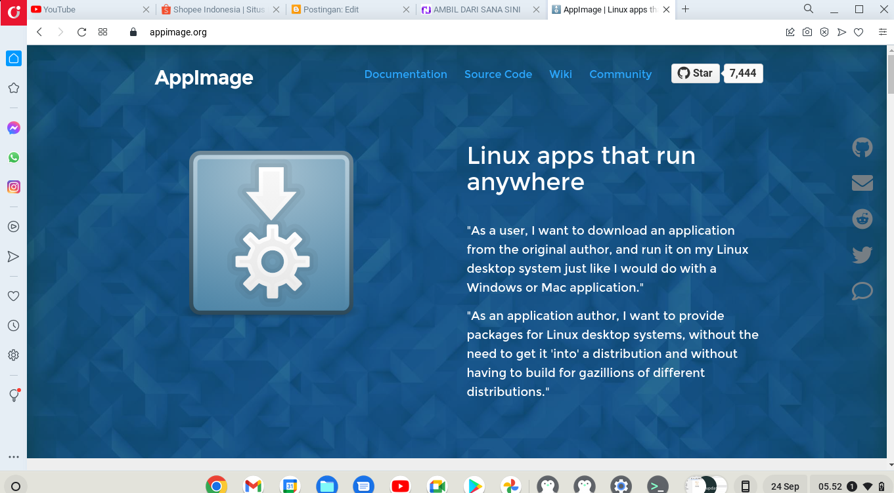Close the Shopee Indonesia tab
This screenshot has height=493, width=894.
(x=277, y=10)
